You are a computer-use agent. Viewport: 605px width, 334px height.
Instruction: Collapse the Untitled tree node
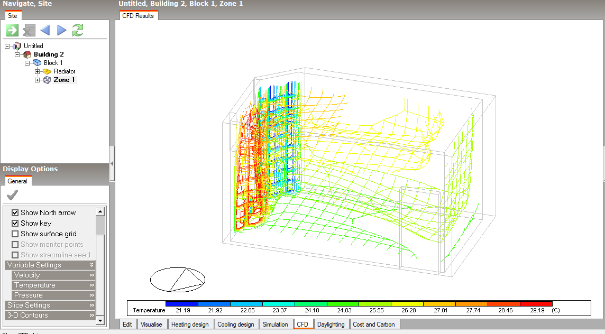pos(7,46)
